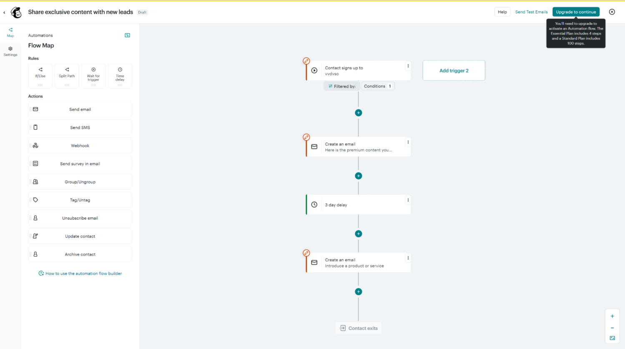The width and height of the screenshot is (625, 349).
Task: Click the plus connector below the trigger step
Action: [358, 113]
